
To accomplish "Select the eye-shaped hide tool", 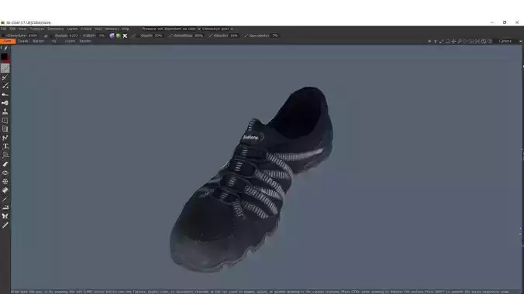I will point(5,173).
